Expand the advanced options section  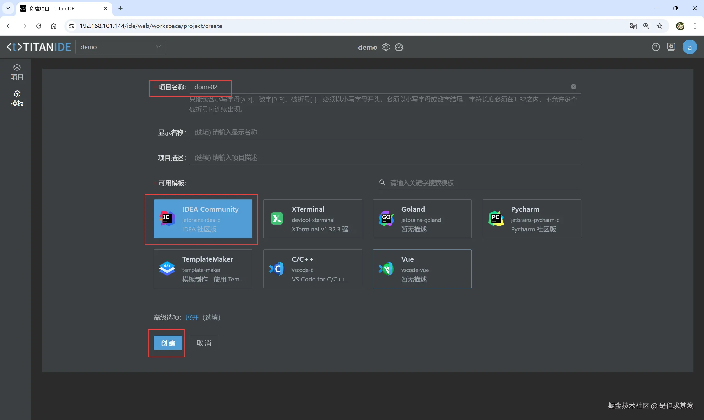pyautogui.click(x=192, y=317)
